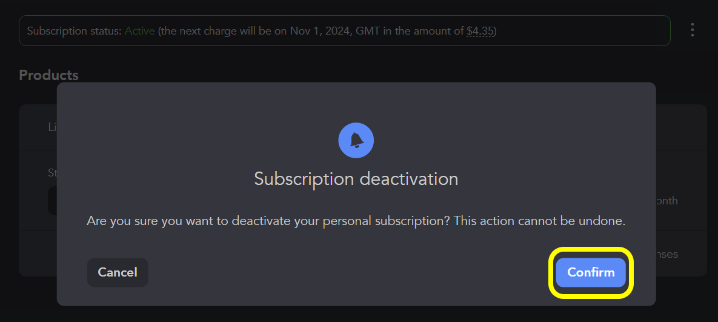Cancel the deactivation dialog

tap(118, 272)
